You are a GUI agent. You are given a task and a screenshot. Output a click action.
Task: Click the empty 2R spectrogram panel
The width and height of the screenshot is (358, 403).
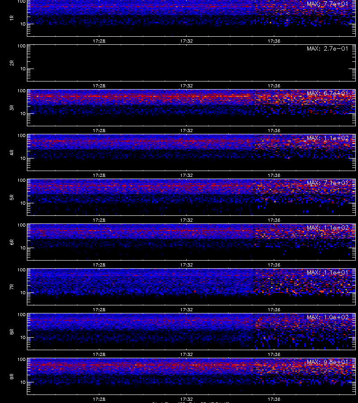click(x=192, y=63)
